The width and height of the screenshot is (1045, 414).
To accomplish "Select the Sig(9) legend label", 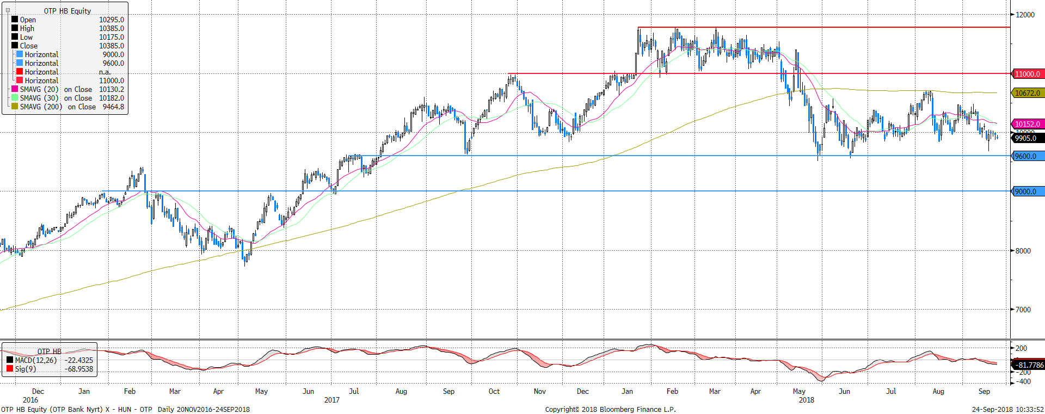I will (x=26, y=369).
